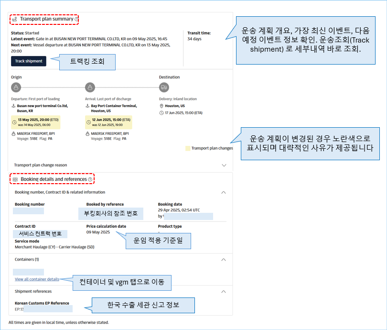Select the '13 May 2025, 20:00 (ETD)' text
Viewport: 387px width, 330px height.
[38, 120]
